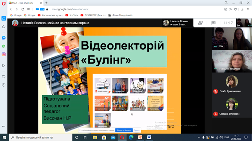This screenshot has width=252, height=141.
Task: Open Easy Setup menu icon
Action: [248, 9]
